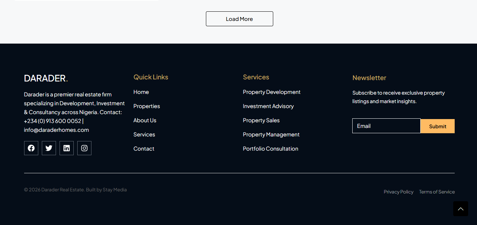Screen dimensions: 477x225
Task: Open the Privacy Policy link
Action: click(x=398, y=192)
